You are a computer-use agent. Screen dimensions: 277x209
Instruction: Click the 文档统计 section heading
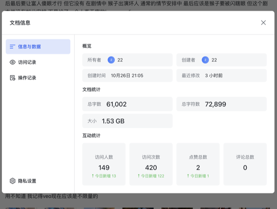pos(91,90)
